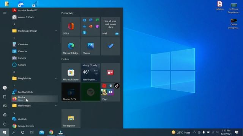Launch Firefox from the app list

pyautogui.click(x=35, y=99)
